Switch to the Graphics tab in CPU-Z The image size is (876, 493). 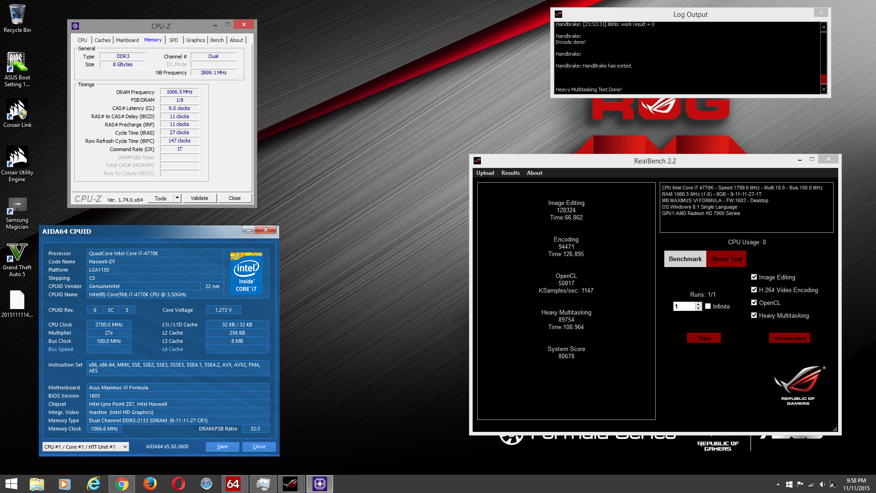(x=196, y=40)
